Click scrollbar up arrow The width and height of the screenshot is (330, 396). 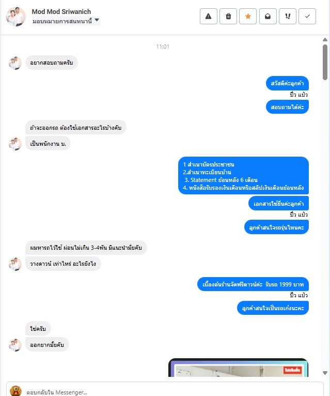325,40
